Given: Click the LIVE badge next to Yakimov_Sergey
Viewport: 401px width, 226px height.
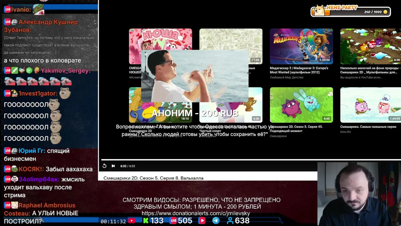Looking at the screenshot, I should tap(8, 71).
